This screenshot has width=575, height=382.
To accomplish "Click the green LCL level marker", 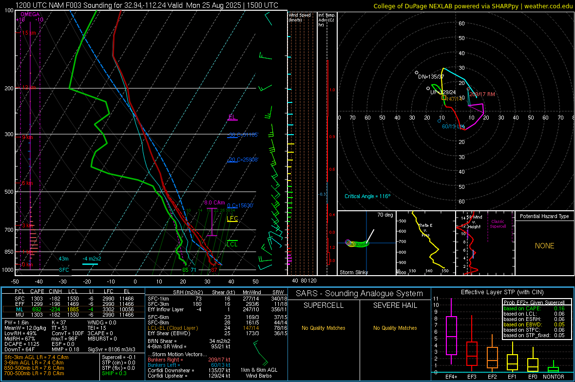I will (x=232, y=244).
